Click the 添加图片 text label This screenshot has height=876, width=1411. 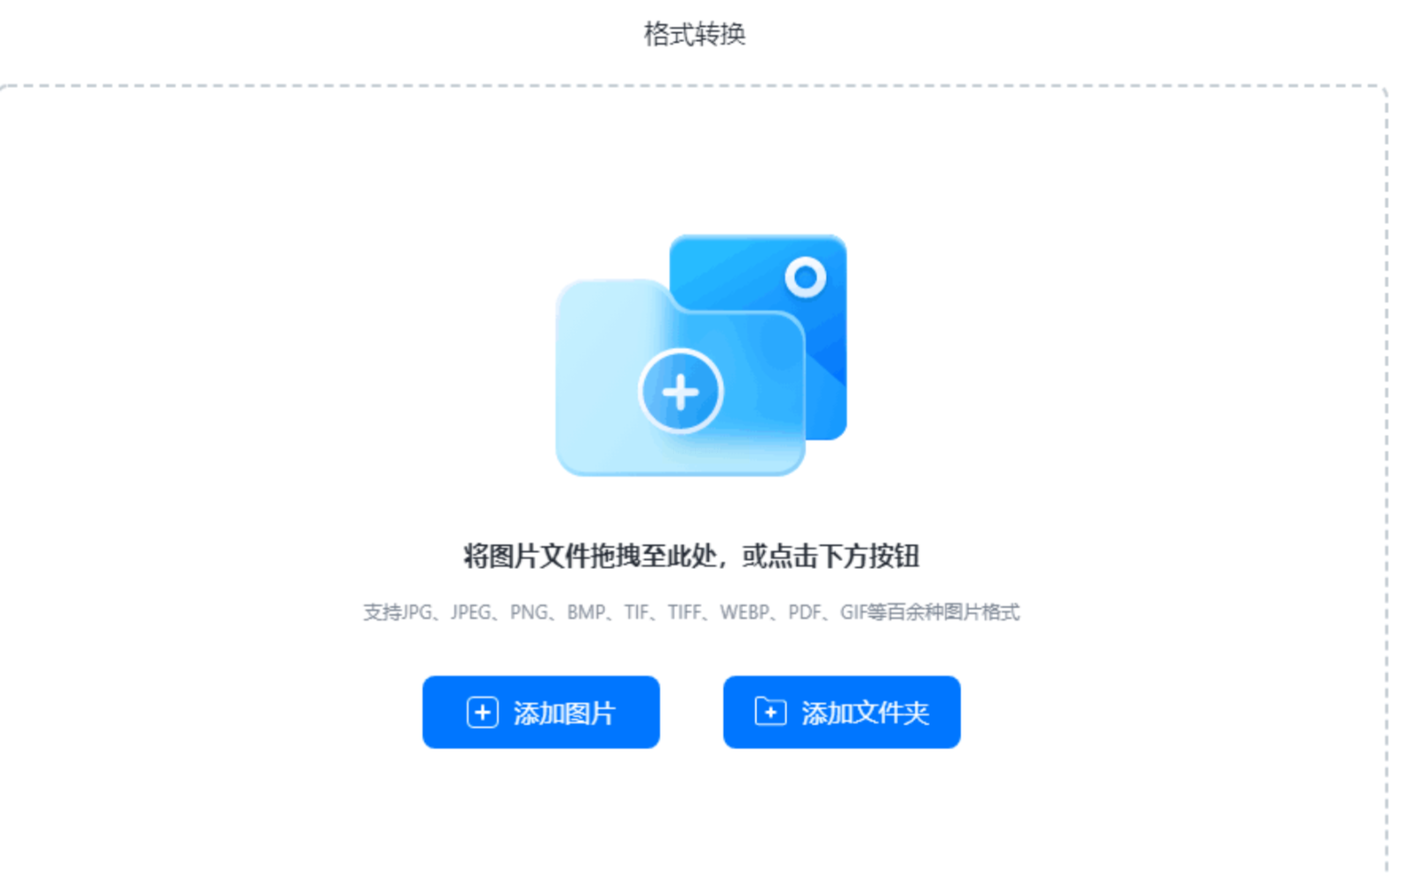pos(564,713)
